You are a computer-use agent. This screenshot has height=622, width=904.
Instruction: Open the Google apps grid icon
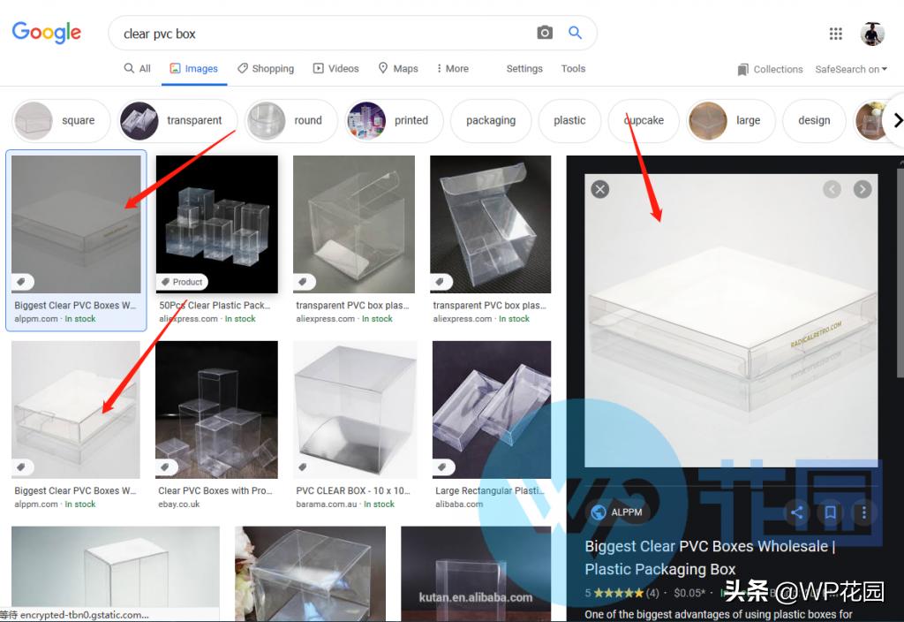[x=836, y=33]
